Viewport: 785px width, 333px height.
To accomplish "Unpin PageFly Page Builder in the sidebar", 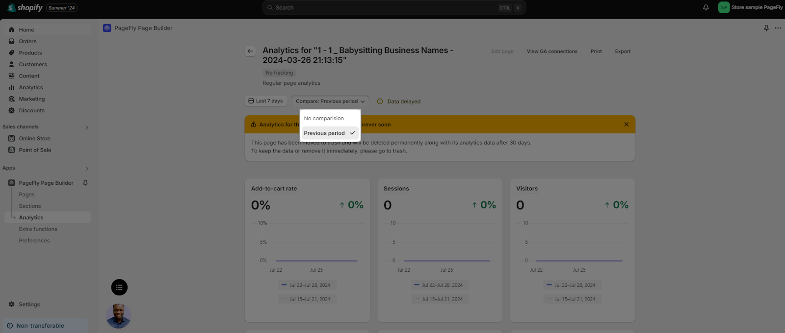I will (85, 183).
